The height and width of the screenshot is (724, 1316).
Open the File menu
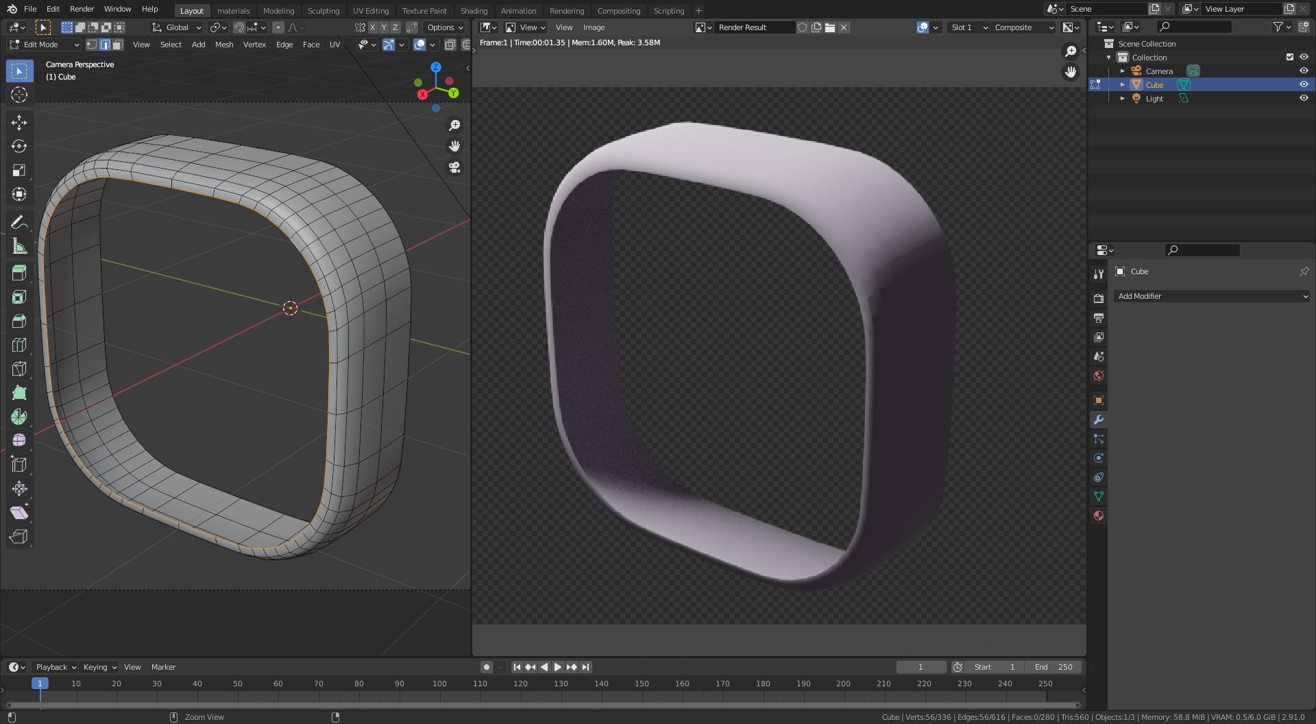click(30, 9)
